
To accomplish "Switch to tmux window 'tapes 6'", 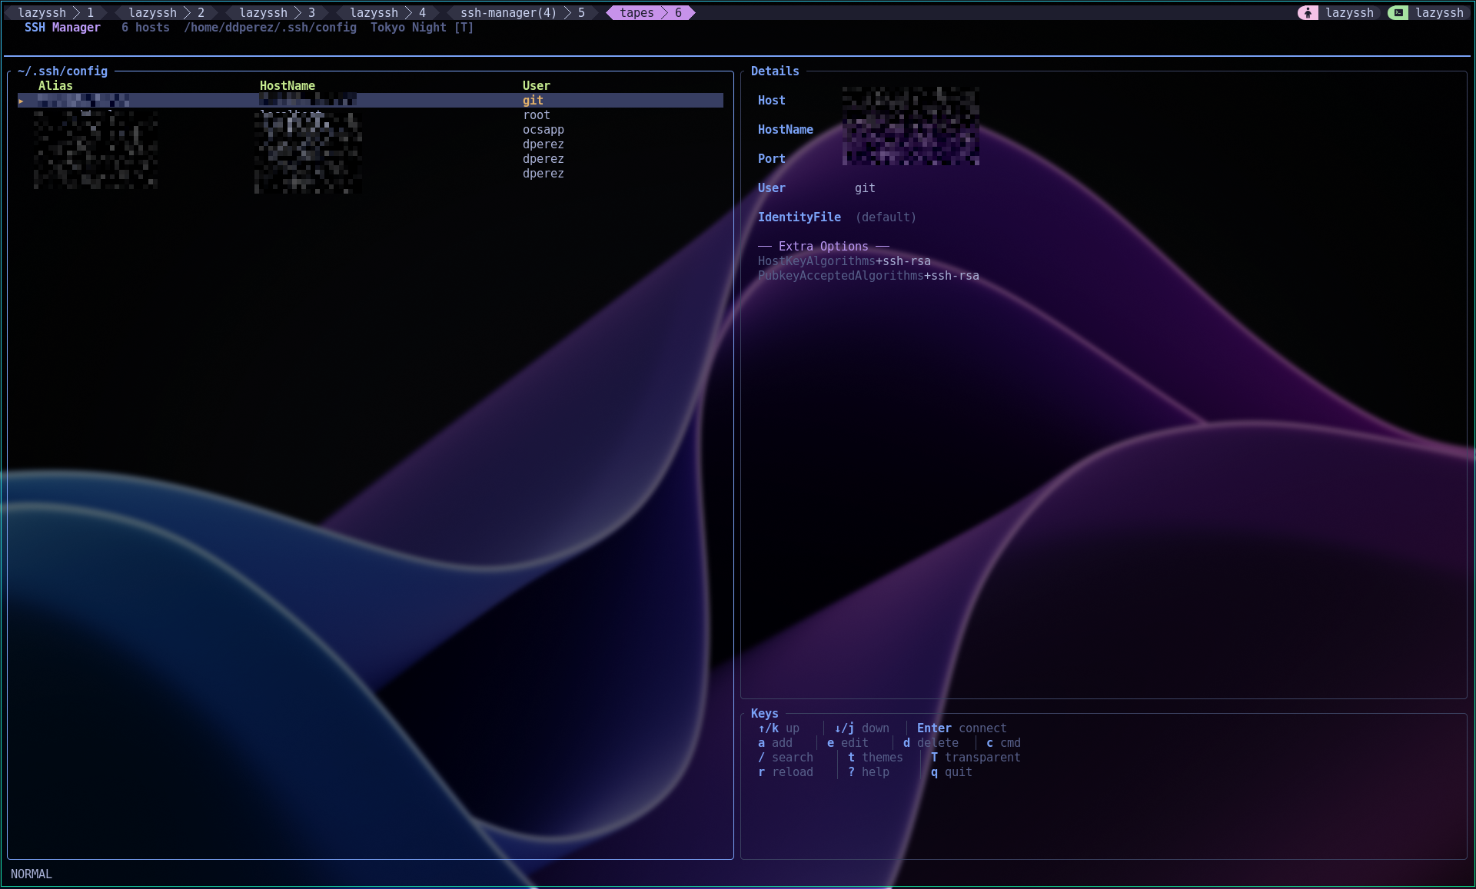I will pos(650,13).
